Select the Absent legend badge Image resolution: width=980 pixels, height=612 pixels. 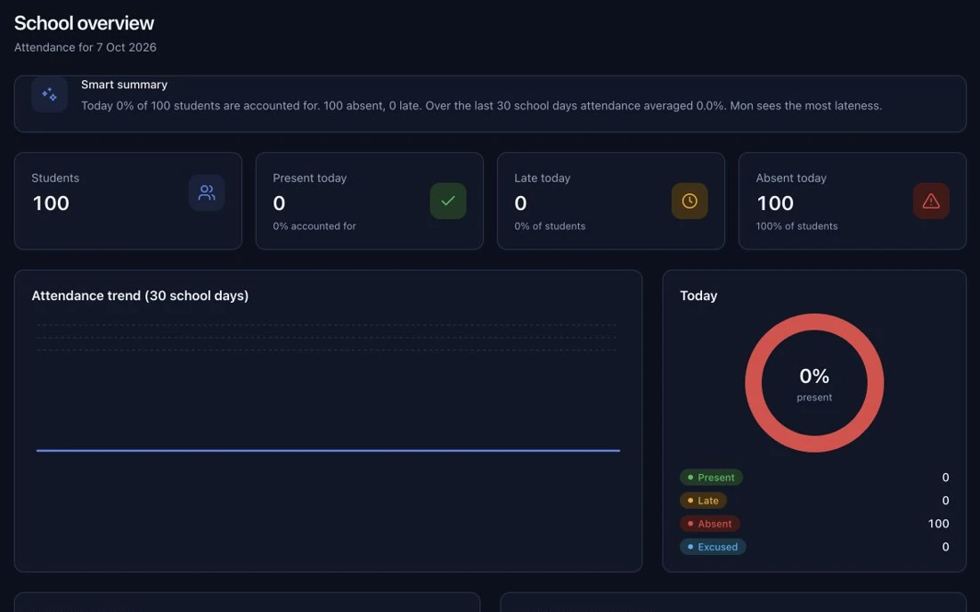[710, 524]
